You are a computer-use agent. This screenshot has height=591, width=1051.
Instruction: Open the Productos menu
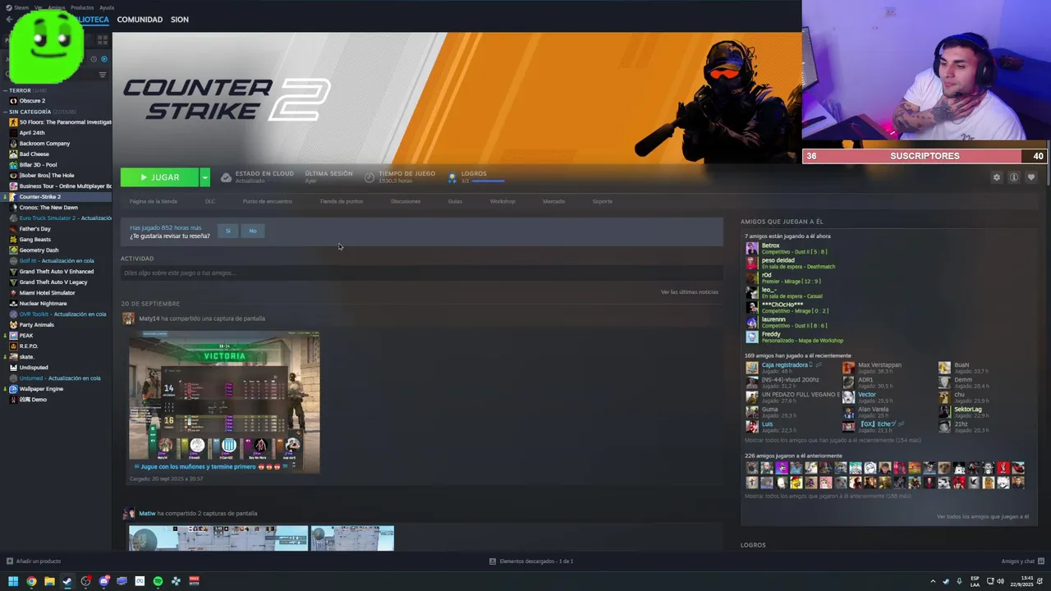click(82, 7)
